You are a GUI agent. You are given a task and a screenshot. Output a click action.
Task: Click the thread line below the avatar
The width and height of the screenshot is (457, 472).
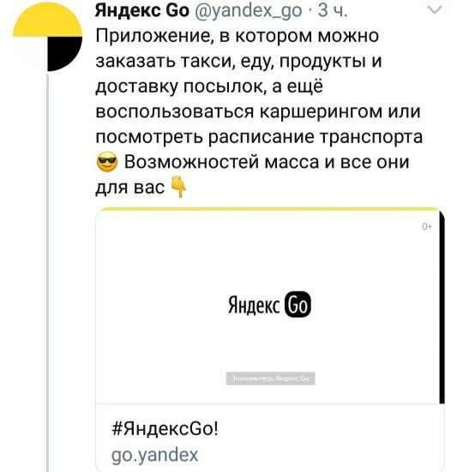(x=48, y=272)
